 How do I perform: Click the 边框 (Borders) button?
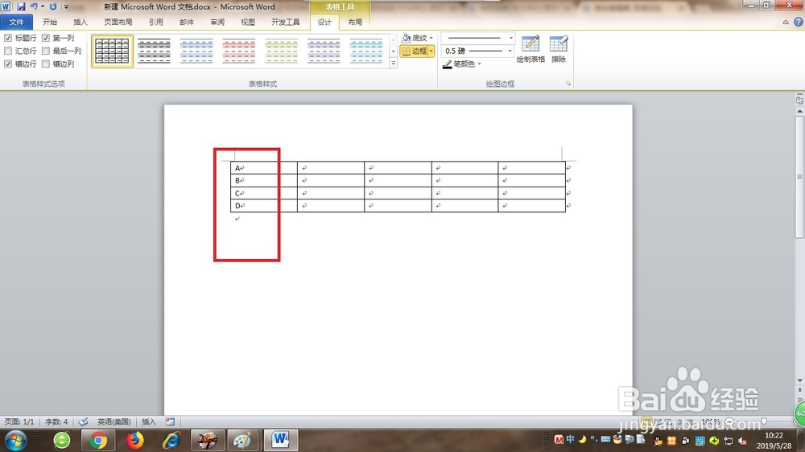[414, 51]
